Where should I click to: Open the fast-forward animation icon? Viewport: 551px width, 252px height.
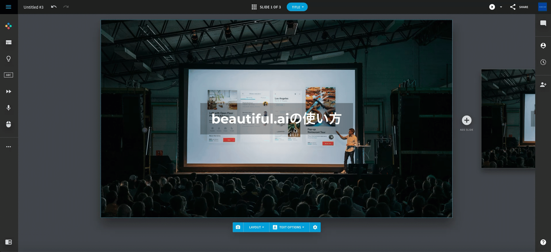pyautogui.click(x=9, y=91)
